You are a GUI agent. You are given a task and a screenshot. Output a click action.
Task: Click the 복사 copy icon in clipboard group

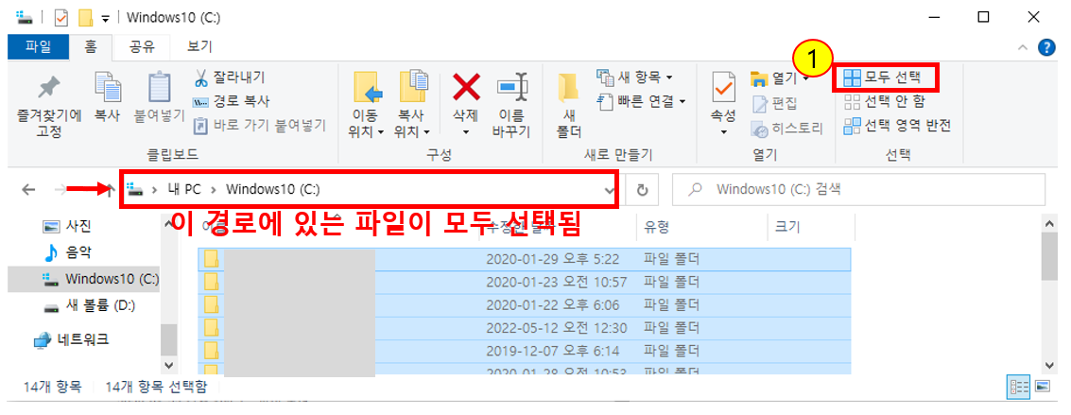pyautogui.click(x=108, y=87)
